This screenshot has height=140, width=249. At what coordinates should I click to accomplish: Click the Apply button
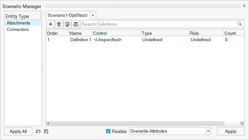231,131
